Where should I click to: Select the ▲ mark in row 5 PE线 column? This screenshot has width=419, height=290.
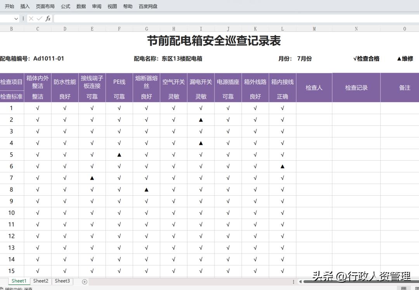[119, 155]
